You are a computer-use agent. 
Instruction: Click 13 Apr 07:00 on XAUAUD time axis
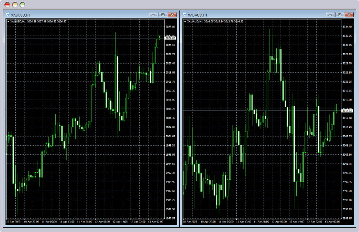332,222
